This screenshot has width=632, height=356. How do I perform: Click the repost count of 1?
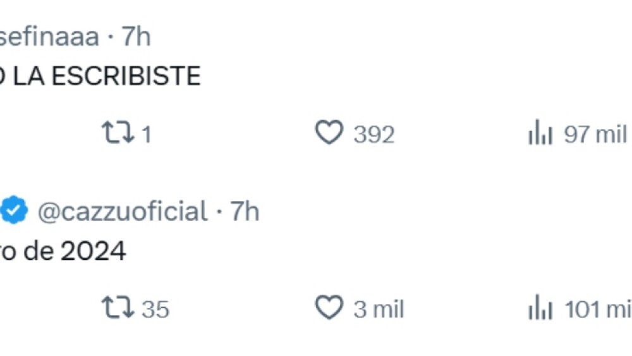[x=146, y=135]
